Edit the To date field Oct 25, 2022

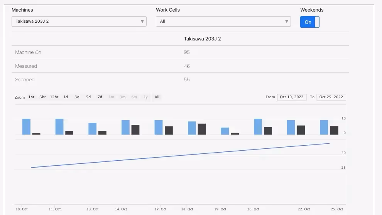coord(331,97)
